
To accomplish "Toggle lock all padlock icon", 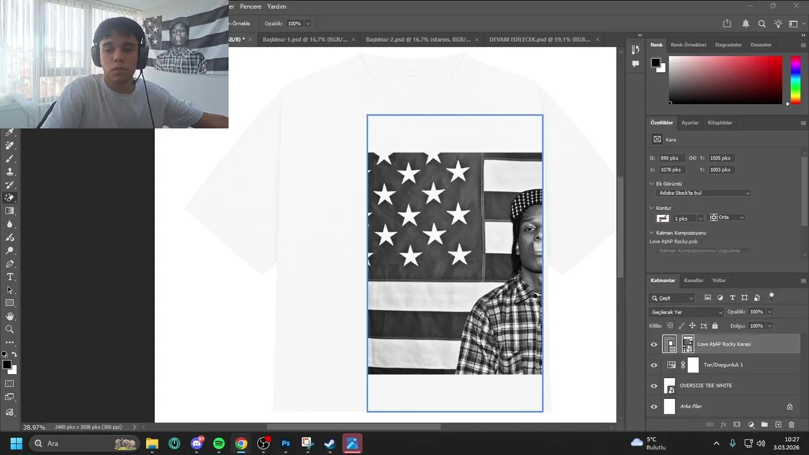I will 715,326.
